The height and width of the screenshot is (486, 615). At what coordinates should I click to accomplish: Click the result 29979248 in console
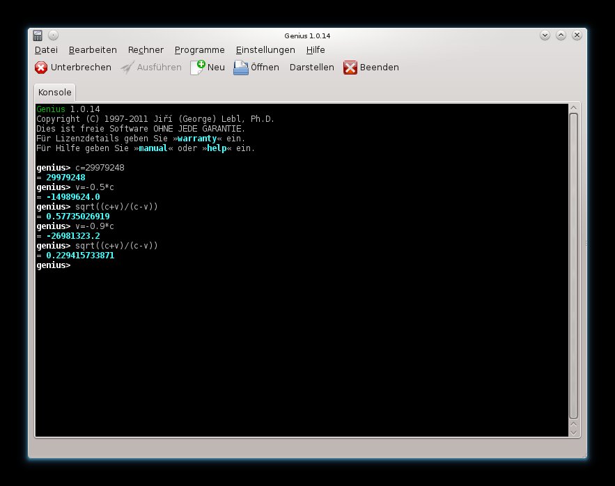(65, 178)
